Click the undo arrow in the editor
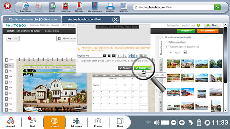This screenshot has width=230, height=129. coord(10,39)
